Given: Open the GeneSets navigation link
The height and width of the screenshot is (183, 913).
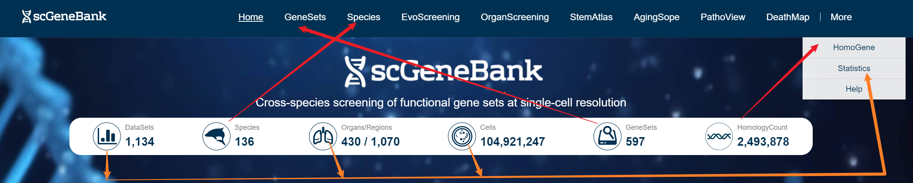Looking at the screenshot, I should tap(305, 17).
